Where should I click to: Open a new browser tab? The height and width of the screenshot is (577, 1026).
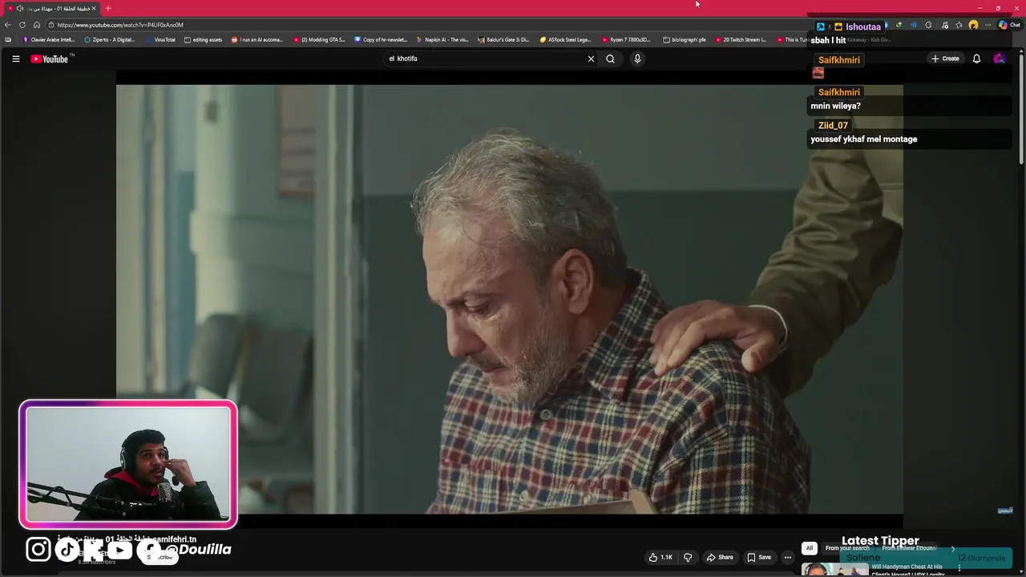[108, 8]
